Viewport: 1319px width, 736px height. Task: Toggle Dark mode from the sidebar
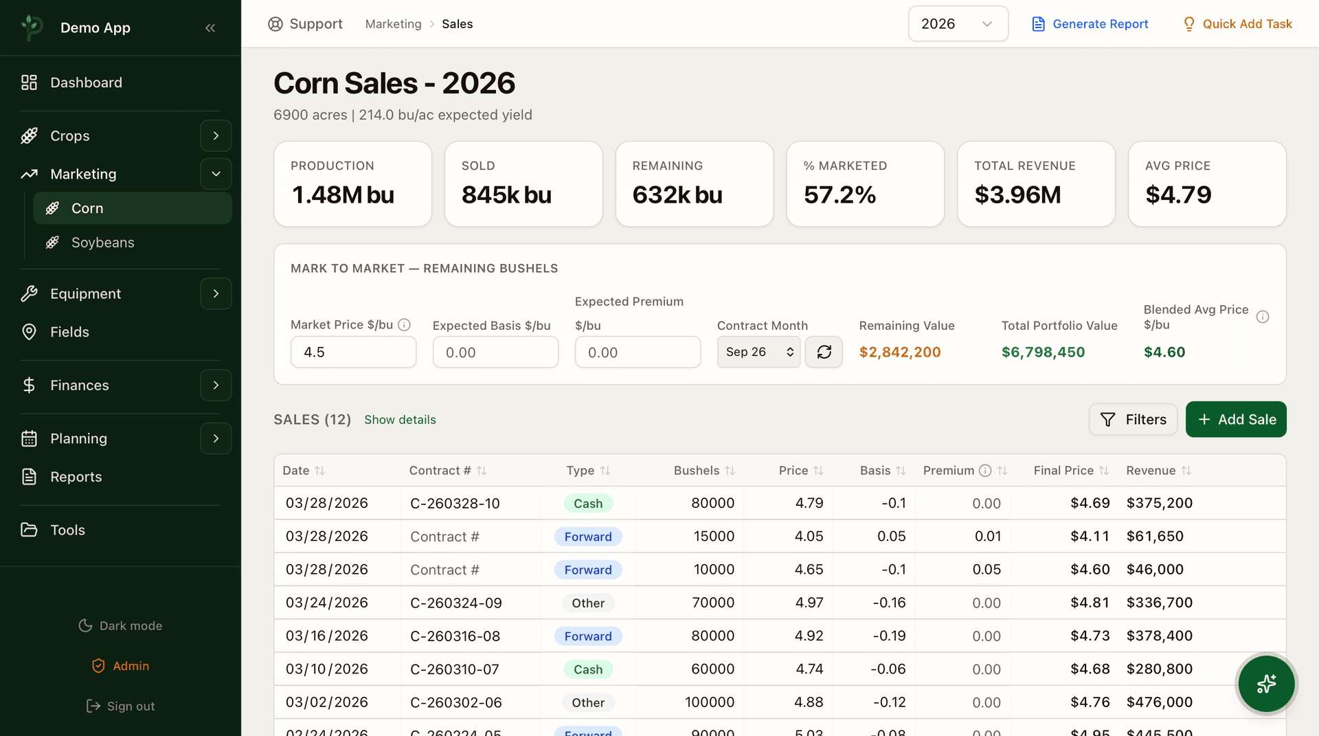point(120,625)
